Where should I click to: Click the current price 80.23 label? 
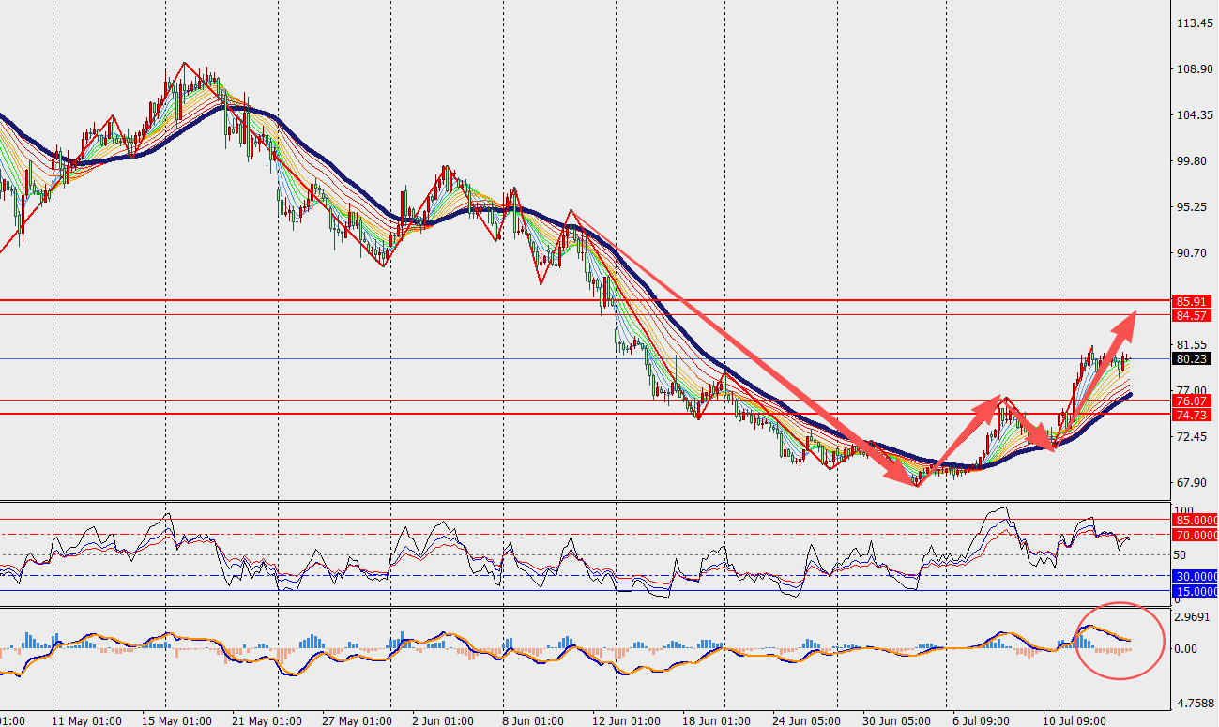[1191, 358]
